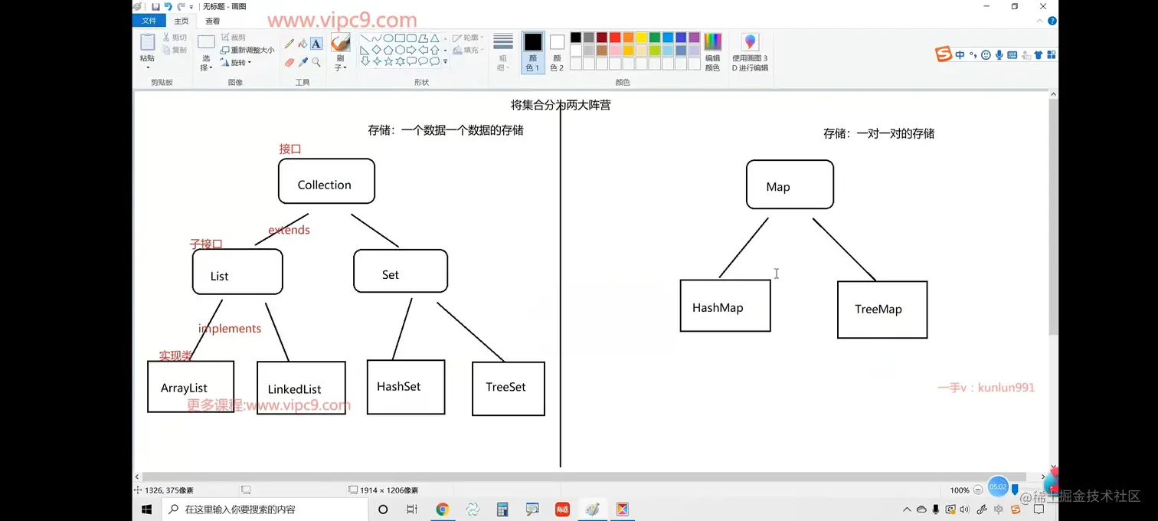Click 重新调整大小 to resize the image
The height and width of the screenshot is (521, 1158).
tap(247, 50)
